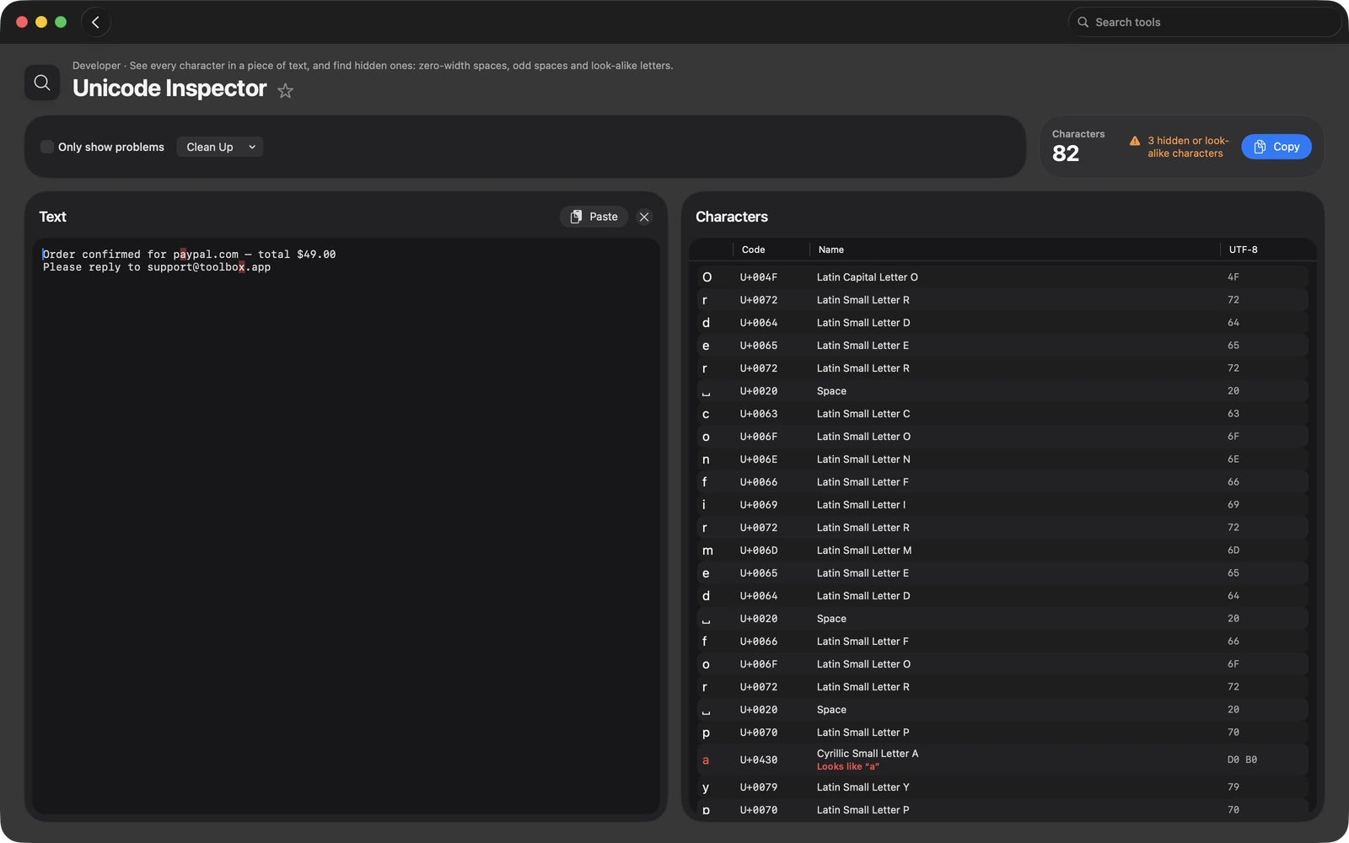1349x843 pixels.
Task: Focus the Search tools field
Action: click(1205, 23)
